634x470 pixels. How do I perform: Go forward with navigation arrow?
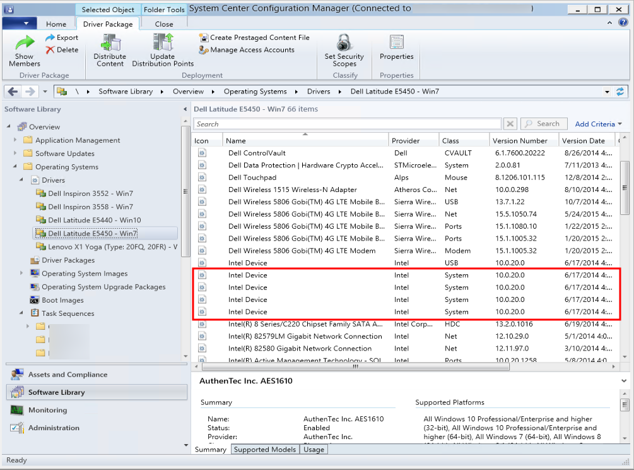tap(30, 92)
